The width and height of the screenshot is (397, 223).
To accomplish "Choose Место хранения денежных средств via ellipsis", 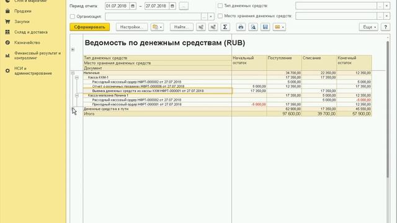I will 380,16.
